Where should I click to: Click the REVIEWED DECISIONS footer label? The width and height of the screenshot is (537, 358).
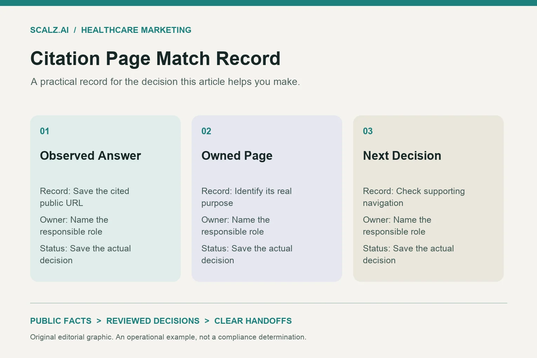pos(153,321)
